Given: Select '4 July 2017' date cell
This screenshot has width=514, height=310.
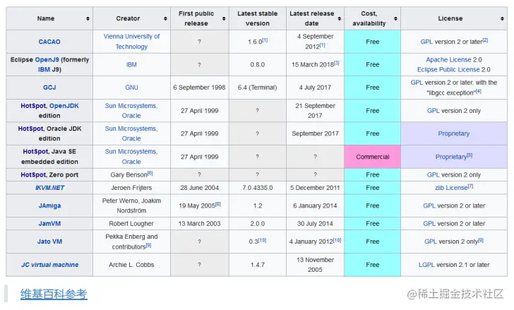Looking at the screenshot, I should [x=315, y=88].
